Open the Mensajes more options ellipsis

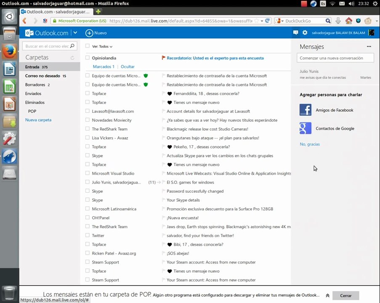point(369,47)
